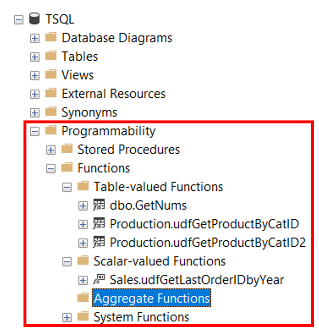Click the dbo.GetNums table function icon
The width and height of the screenshot is (319, 331).
[99, 205]
